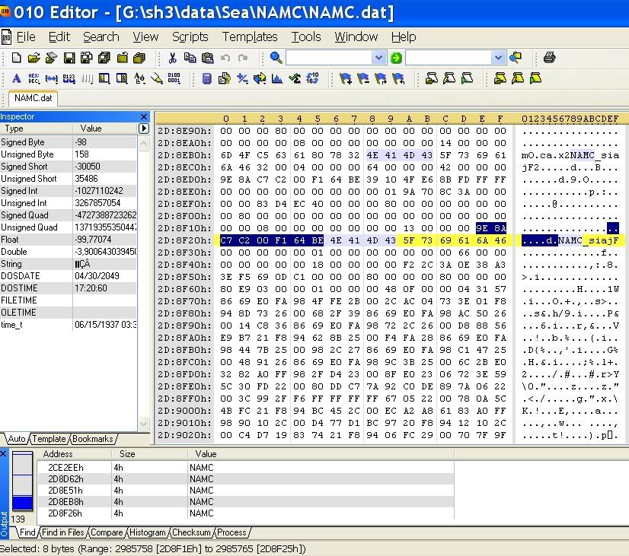Open the Edit menu

[59, 37]
